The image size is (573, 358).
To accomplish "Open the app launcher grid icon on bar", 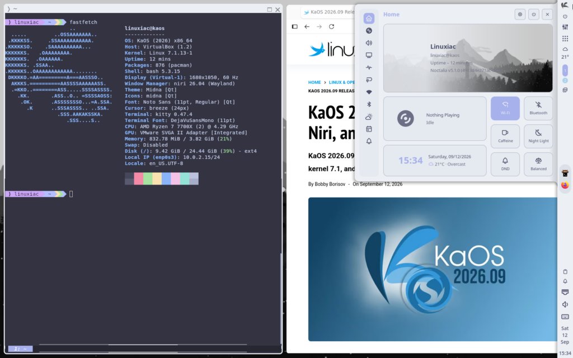I will [x=565, y=39].
